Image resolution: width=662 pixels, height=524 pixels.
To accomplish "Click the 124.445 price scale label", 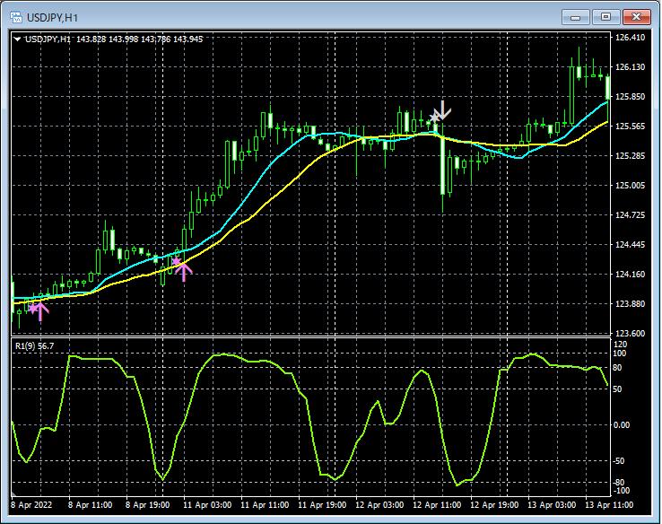I will (x=630, y=244).
